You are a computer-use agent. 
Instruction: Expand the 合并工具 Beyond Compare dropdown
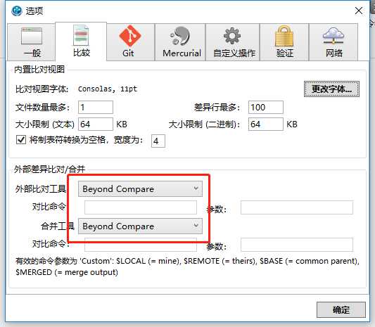click(x=140, y=226)
